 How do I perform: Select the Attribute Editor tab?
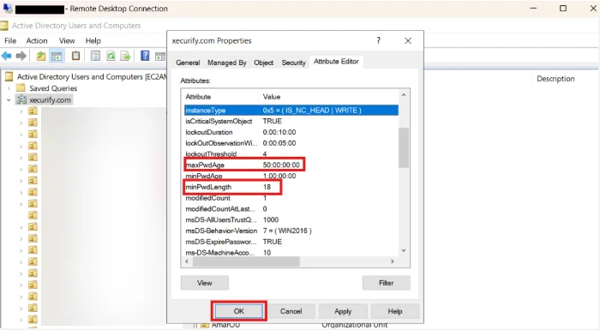(336, 61)
